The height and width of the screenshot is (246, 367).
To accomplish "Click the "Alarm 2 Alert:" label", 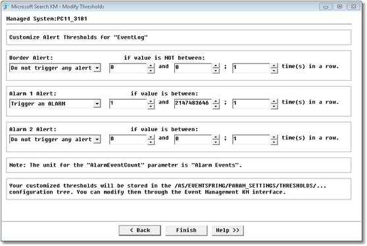I will click(x=33, y=129).
